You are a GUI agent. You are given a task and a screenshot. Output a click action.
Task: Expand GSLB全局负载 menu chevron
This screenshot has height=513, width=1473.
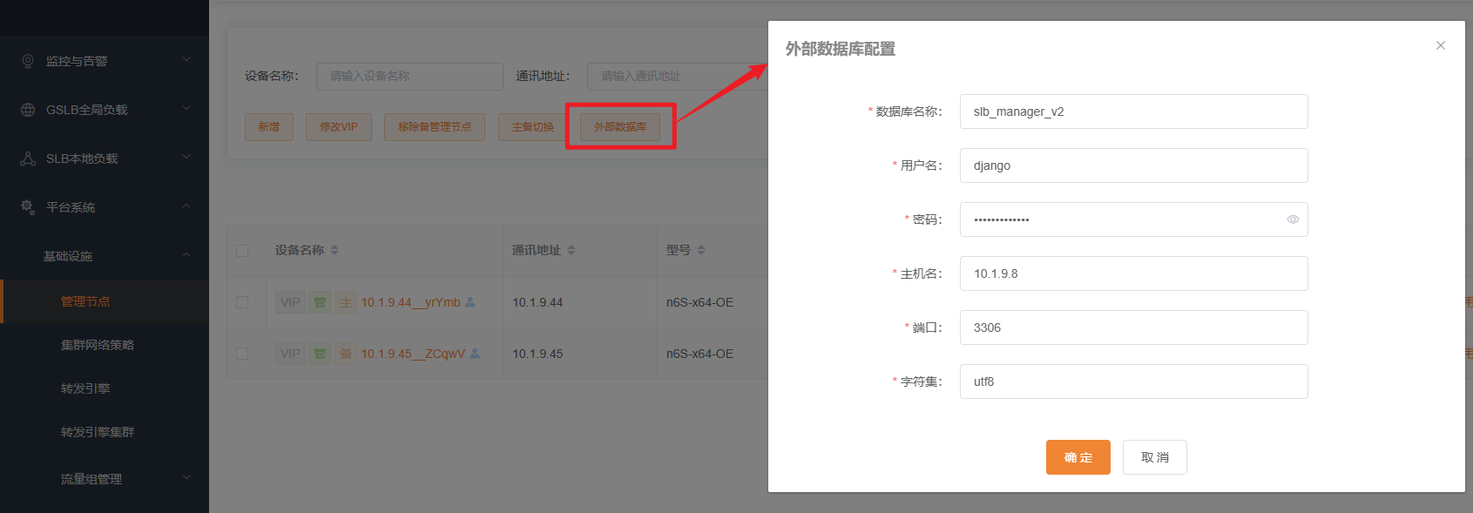pos(186,108)
